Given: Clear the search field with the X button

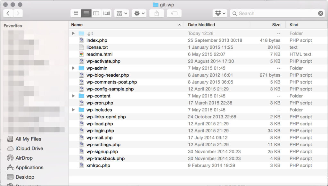Looking at the screenshot, I should tap(320, 13).
